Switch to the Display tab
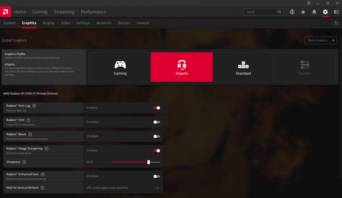 (49, 23)
